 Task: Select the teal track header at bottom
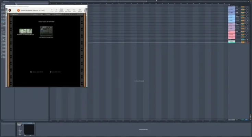tap(232, 42)
